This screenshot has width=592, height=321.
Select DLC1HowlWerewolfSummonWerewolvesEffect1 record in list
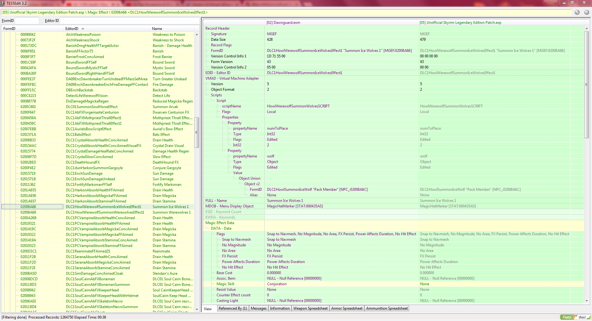(x=105, y=212)
